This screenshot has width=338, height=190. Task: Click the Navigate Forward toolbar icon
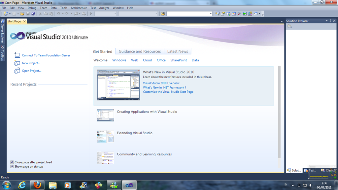pyautogui.click(x=84, y=14)
